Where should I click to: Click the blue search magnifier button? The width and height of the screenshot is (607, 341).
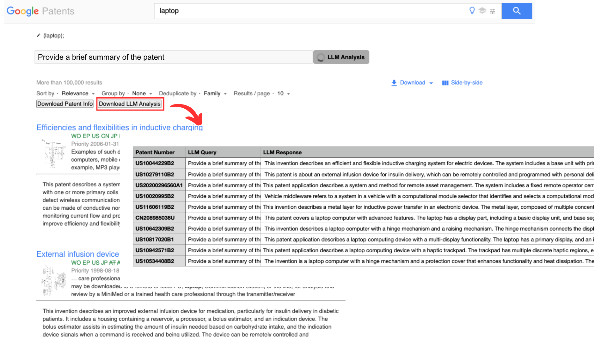point(517,11)
